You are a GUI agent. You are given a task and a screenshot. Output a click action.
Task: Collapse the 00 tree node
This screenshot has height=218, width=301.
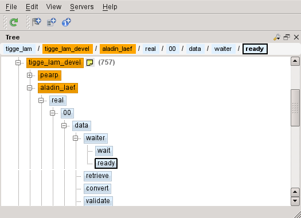(x=52, y=113)
